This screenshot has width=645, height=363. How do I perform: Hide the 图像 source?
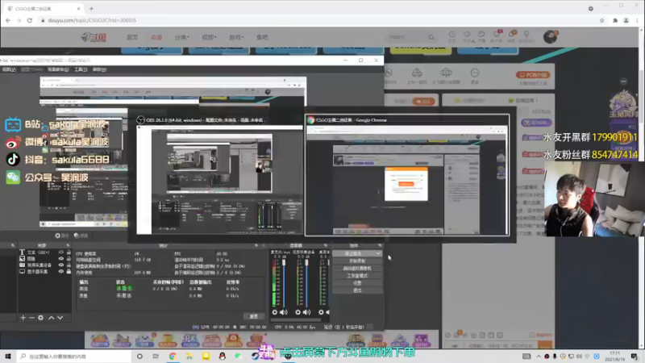pyautogui.click(x=61, y=259)
